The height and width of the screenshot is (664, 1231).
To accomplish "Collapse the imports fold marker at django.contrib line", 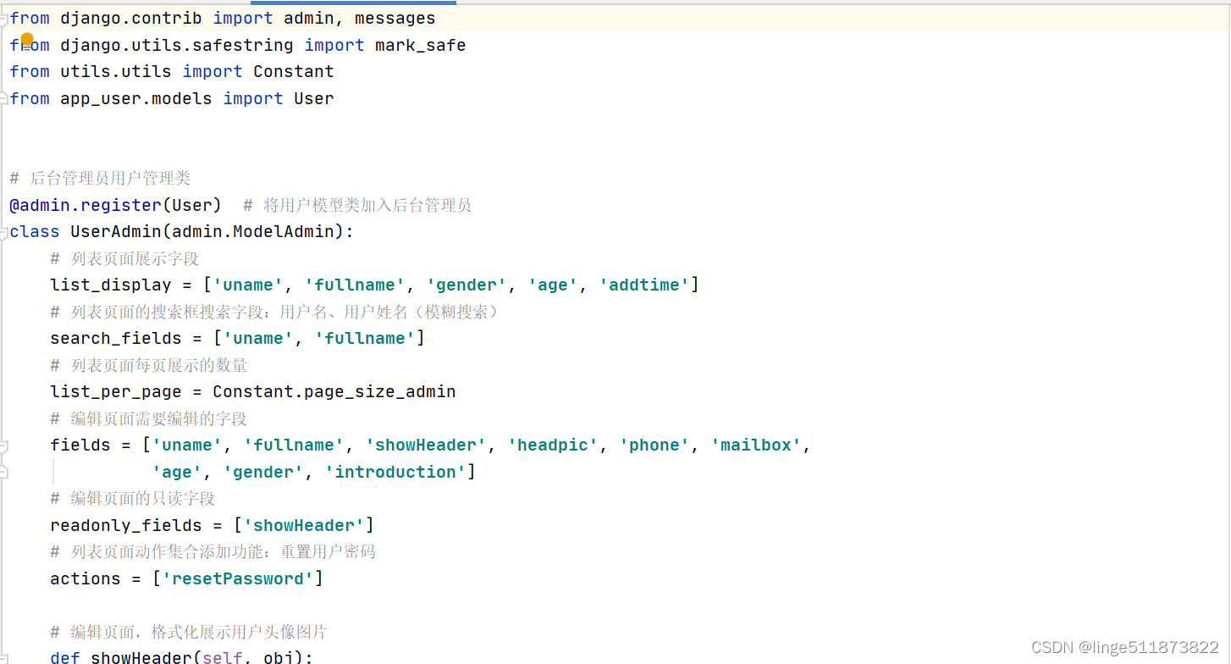I will (x=4, y=19).
